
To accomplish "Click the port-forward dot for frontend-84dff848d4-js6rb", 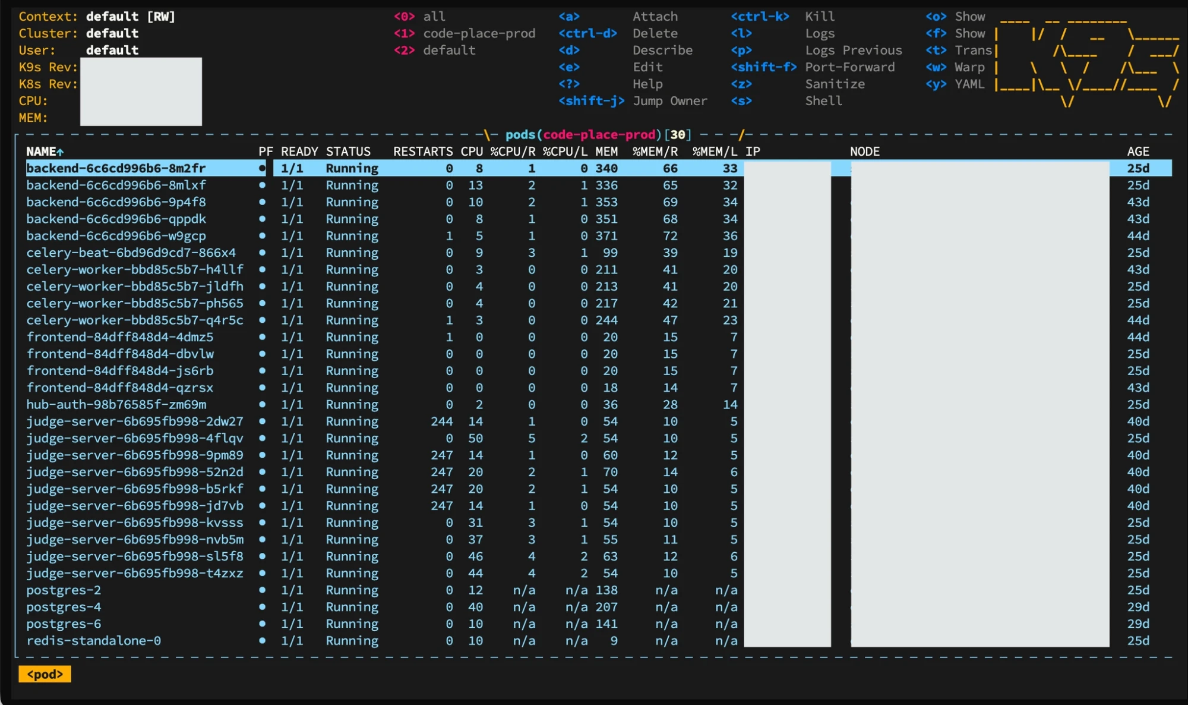I will (262, 371).
